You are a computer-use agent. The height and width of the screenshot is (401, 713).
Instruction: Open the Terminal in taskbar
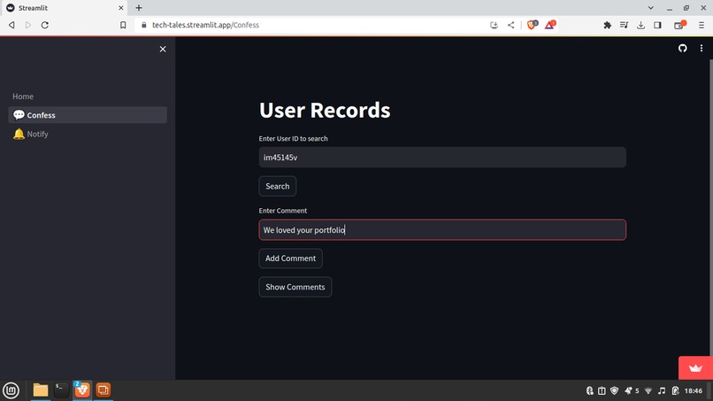pos(61,390)
